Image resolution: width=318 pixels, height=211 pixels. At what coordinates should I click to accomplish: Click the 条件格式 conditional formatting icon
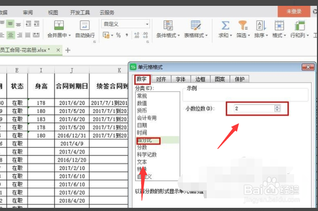tap(168, 25)
